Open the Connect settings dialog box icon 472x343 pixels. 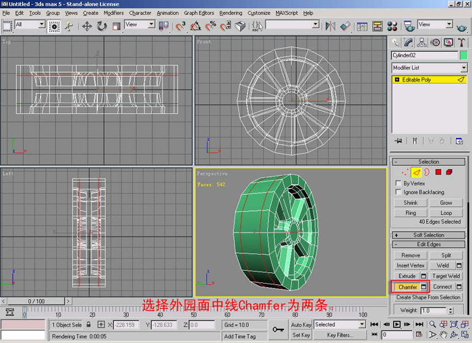[x=459, y=287]
